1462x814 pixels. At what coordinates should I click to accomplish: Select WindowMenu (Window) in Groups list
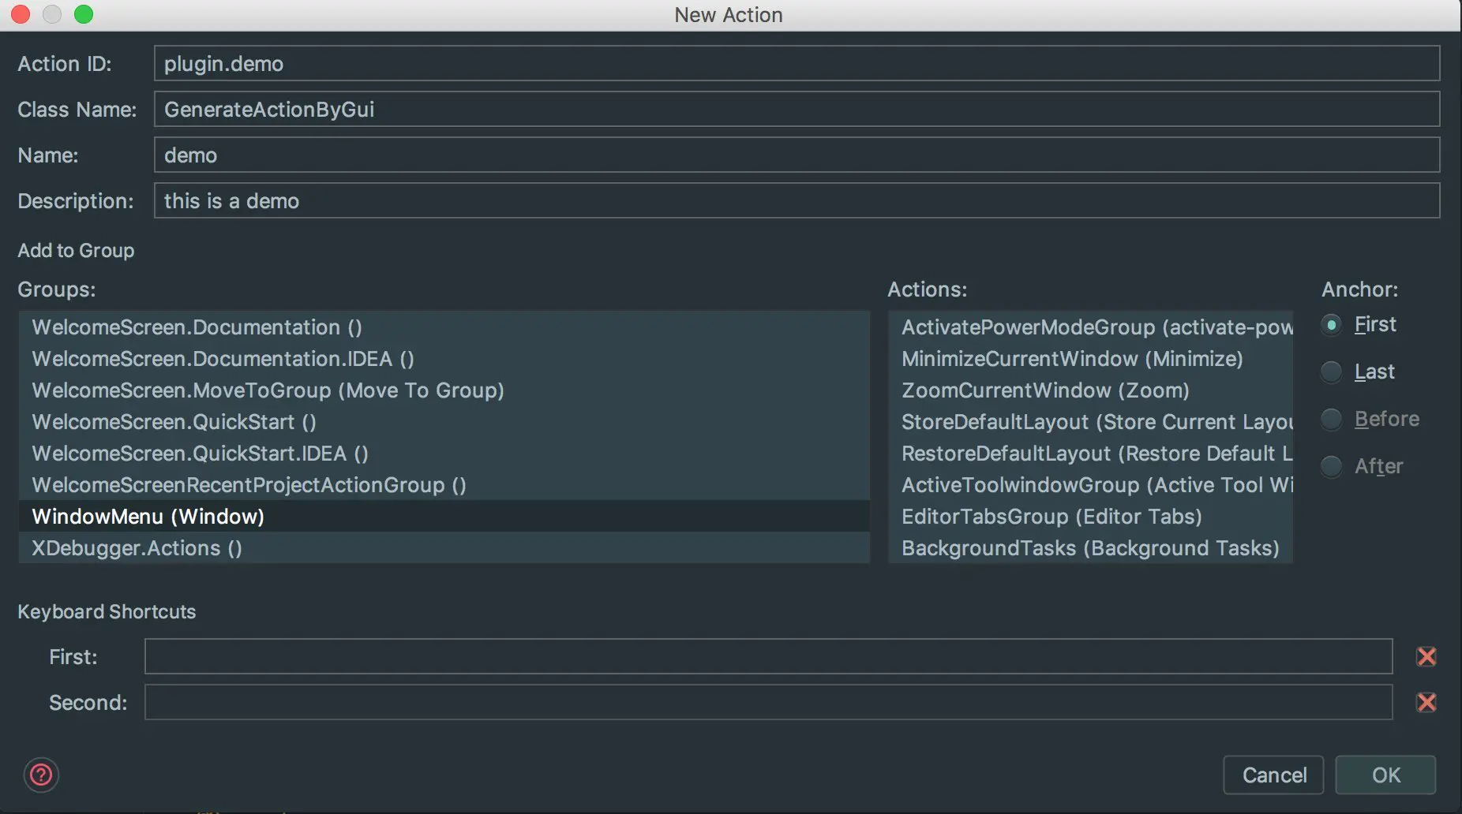click(148, 516)
